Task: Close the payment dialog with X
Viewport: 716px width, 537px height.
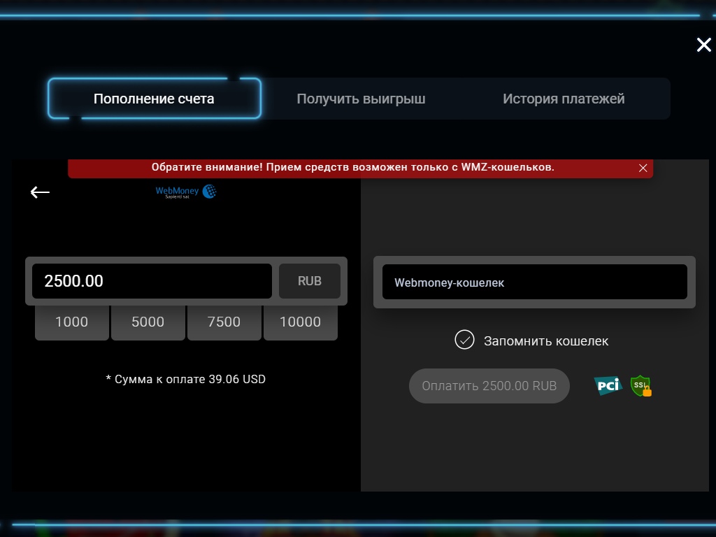Action: pos(703,45)
